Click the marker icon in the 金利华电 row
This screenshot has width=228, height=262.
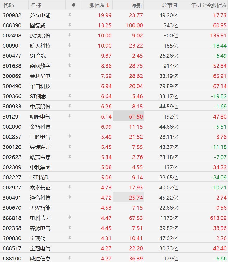click(x=70, y=76)
